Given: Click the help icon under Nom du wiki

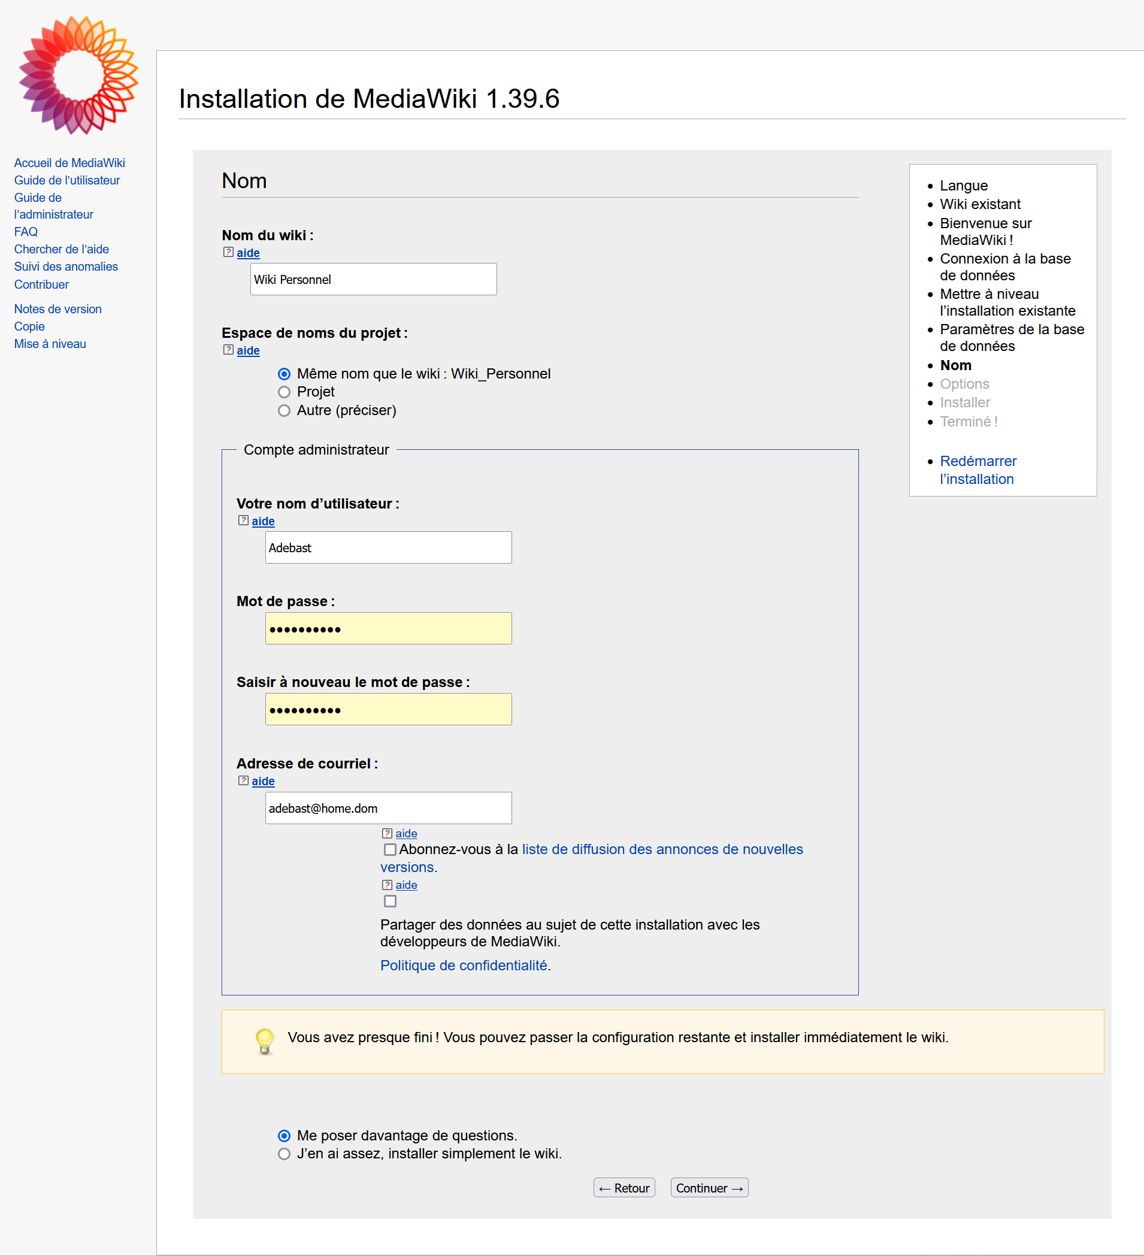Looking at the screenshot, I should point(228,252).
